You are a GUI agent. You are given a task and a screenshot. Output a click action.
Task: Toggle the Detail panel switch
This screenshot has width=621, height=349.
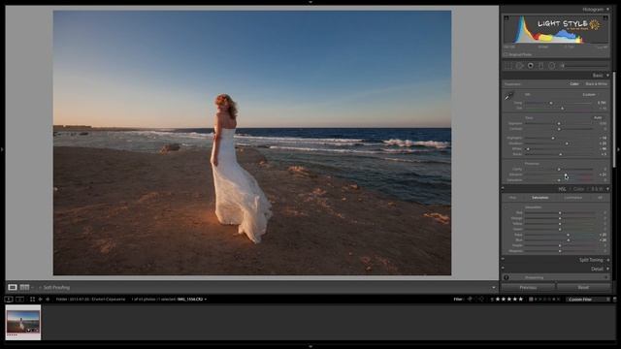tap(503, 269)
